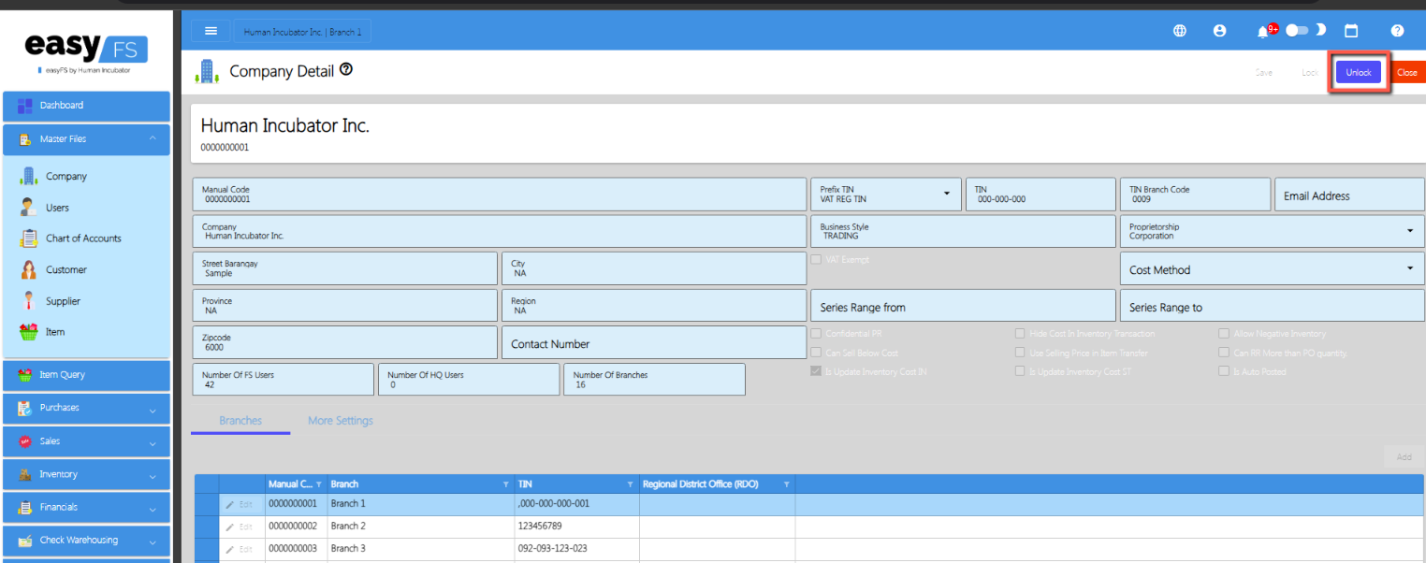Click the filter icon on Branch column

506,484
